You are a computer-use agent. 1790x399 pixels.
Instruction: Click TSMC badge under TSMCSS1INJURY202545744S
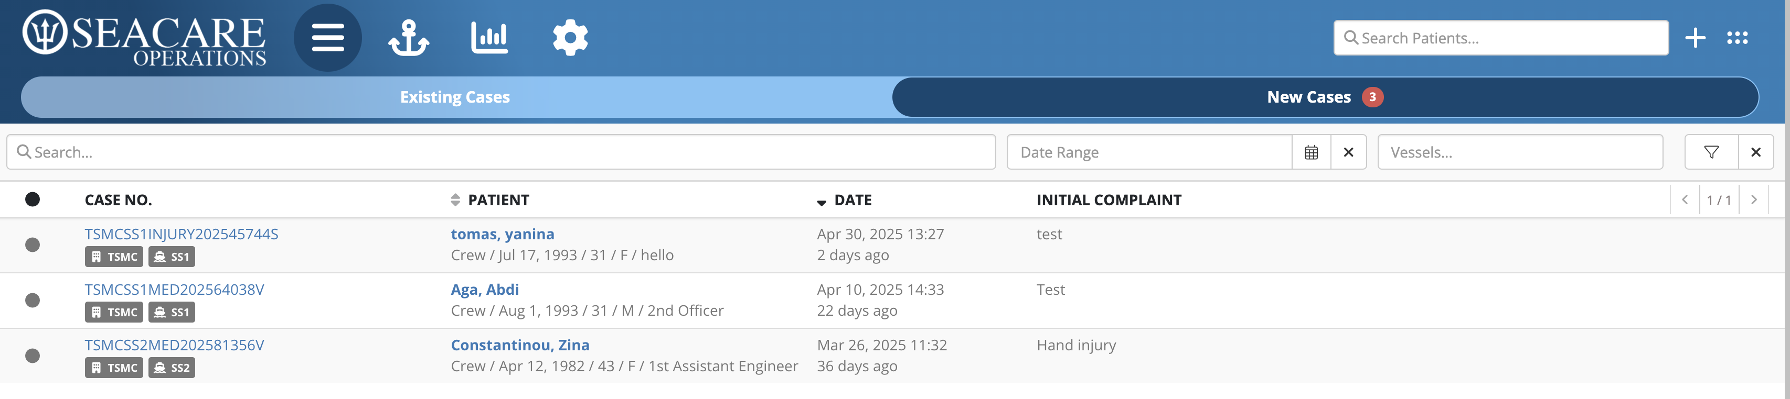click(114, 257)
